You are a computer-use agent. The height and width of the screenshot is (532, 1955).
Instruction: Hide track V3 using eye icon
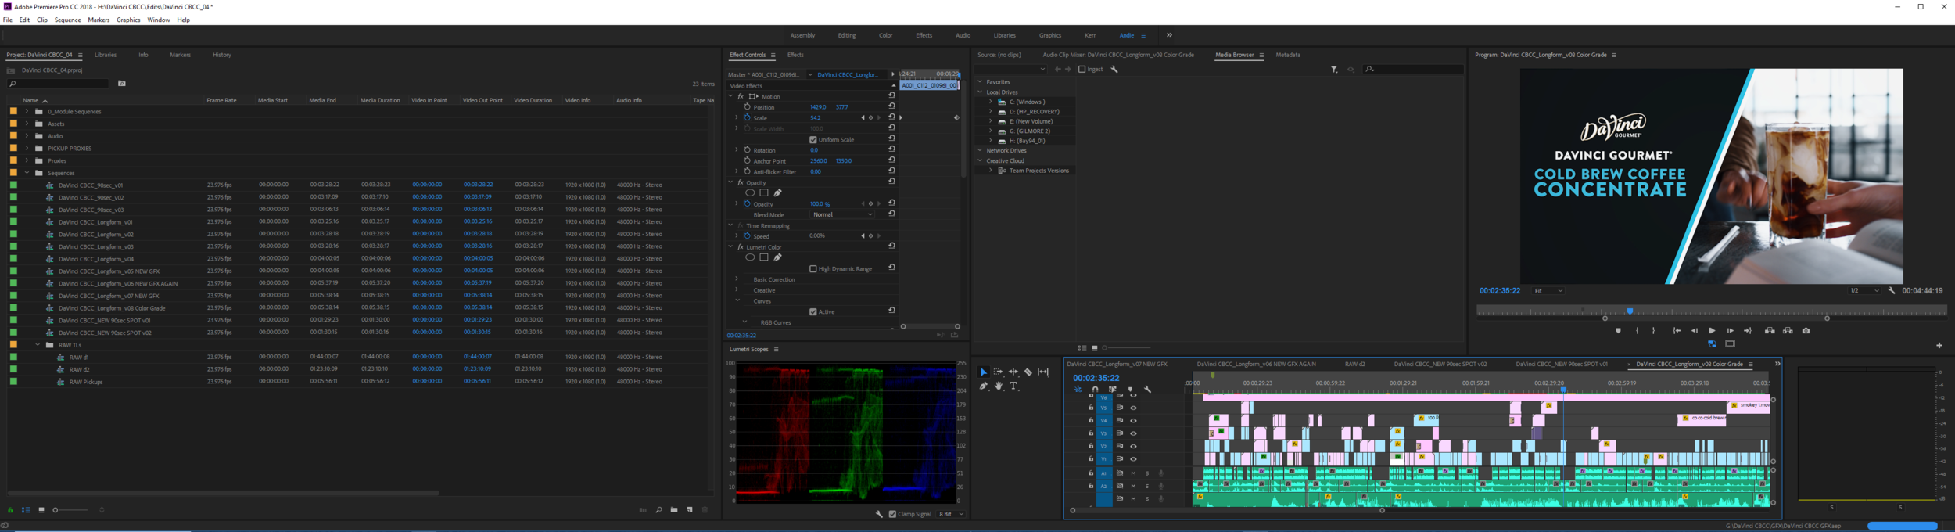(1133, 433)
